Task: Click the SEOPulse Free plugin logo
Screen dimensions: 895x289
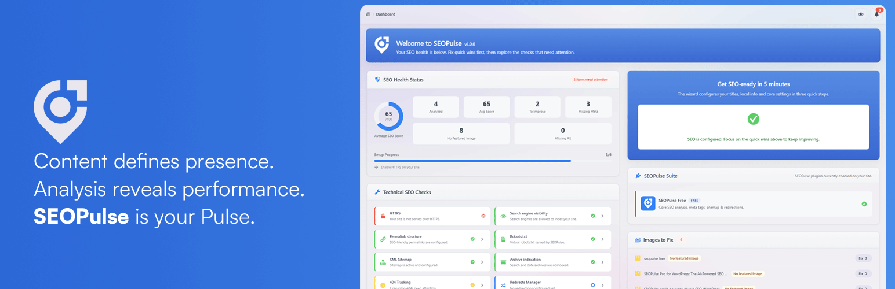Action: 648,203
